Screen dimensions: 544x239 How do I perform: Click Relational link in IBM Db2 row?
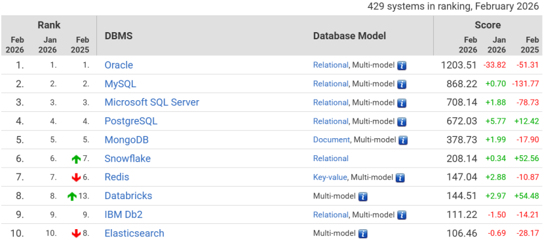pyautogui.click(x=330, y=215)
